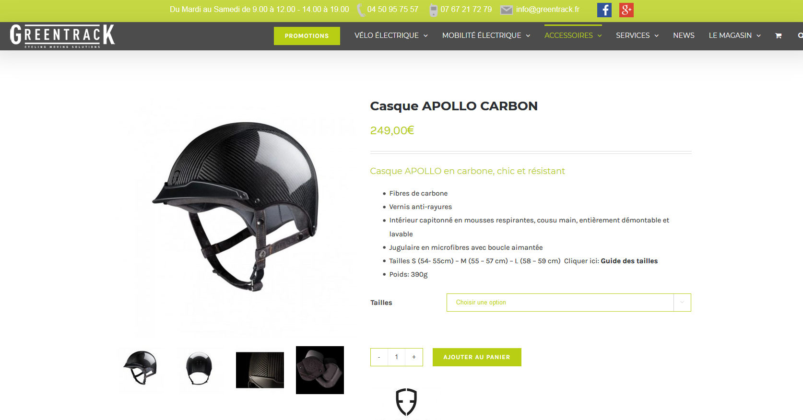The width and height of the screenshot is (803, 420).
Task: Select the carbon texture close-up thumbnail
Action: pos(260,370)
